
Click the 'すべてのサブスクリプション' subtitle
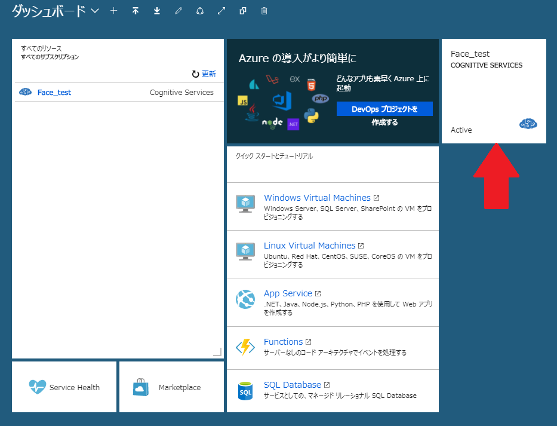click(50, 57)
